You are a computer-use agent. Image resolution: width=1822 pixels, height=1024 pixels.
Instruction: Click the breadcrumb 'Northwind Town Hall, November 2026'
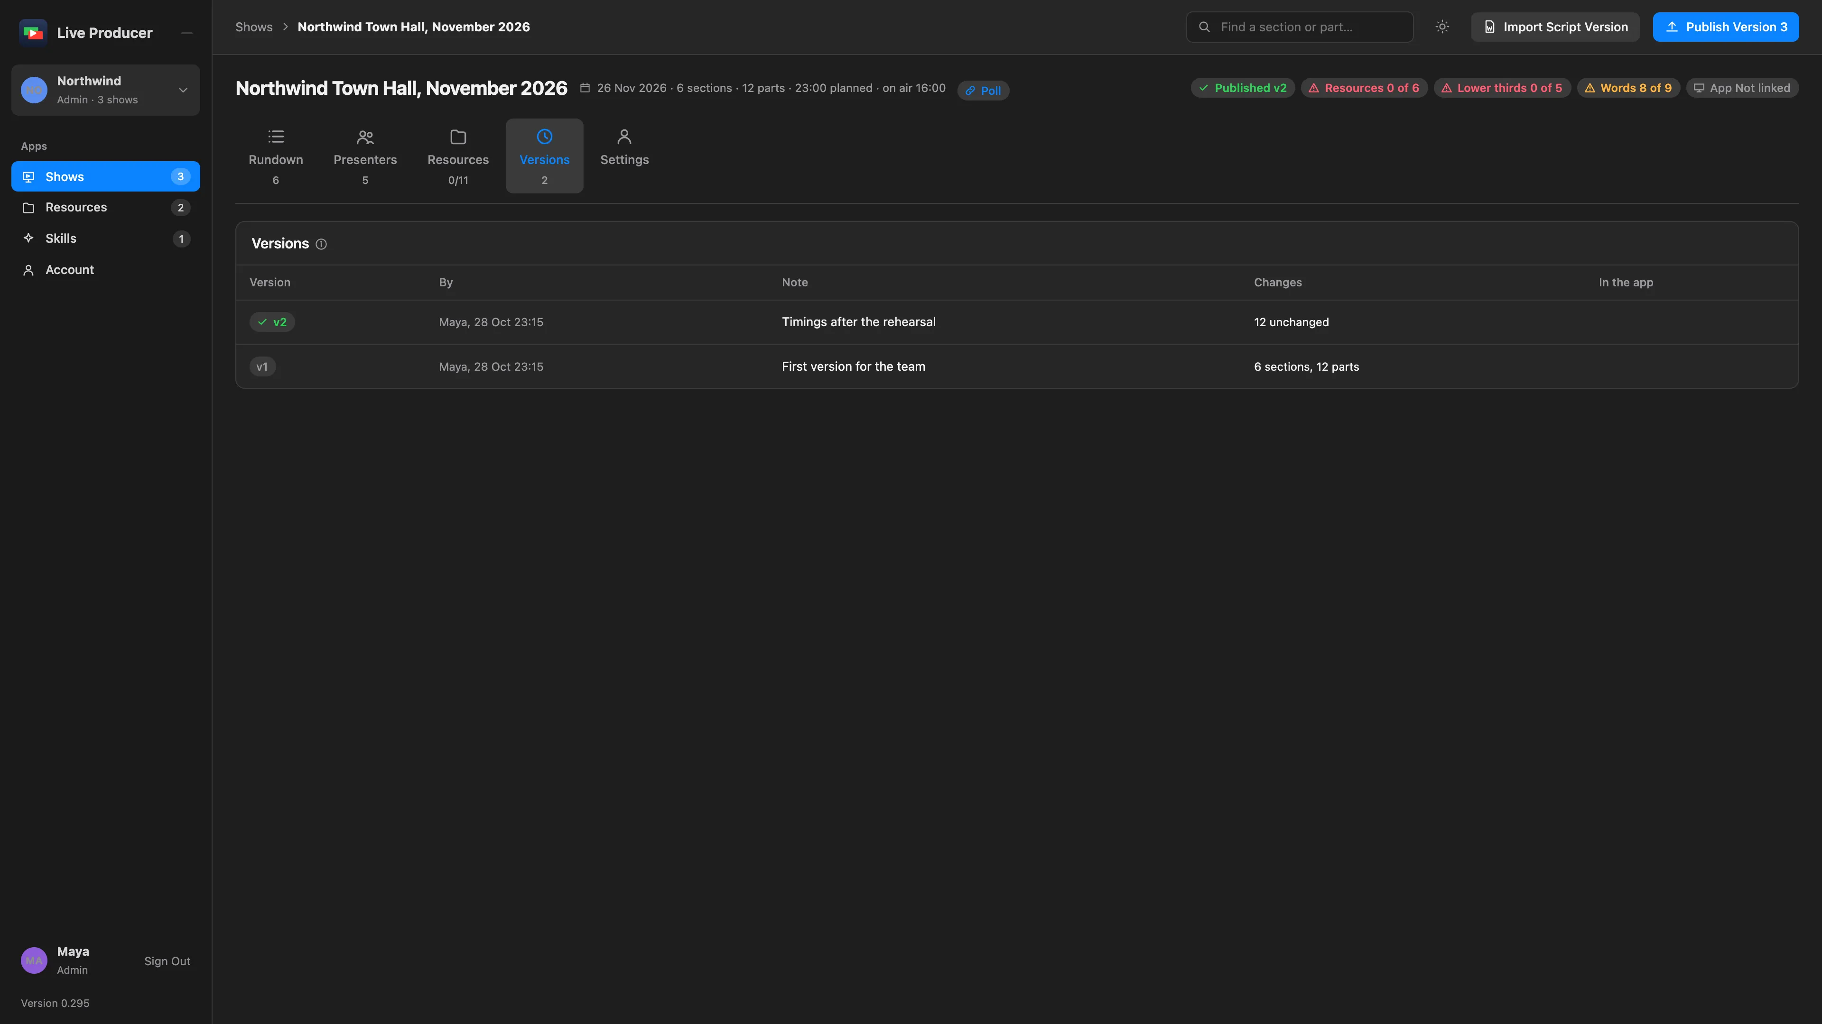click(x=414, y=27)
